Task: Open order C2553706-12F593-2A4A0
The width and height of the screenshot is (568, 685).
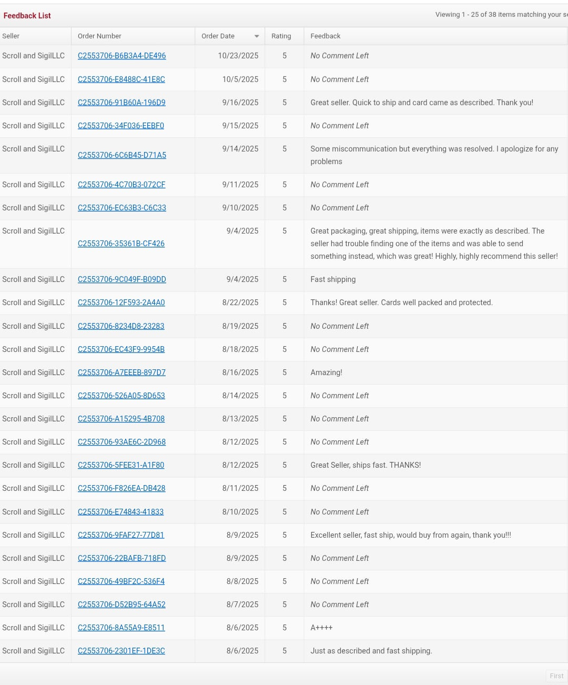Action: point(121,303)
